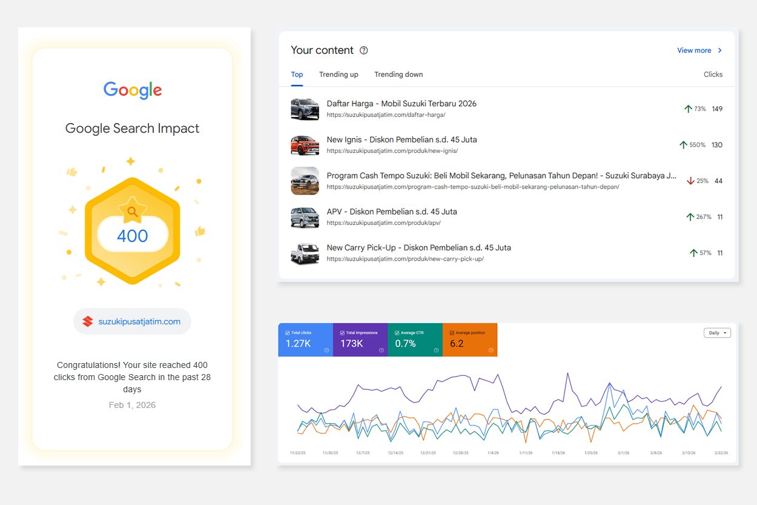Toggle the Total impressions checkbox

point(342,333)
